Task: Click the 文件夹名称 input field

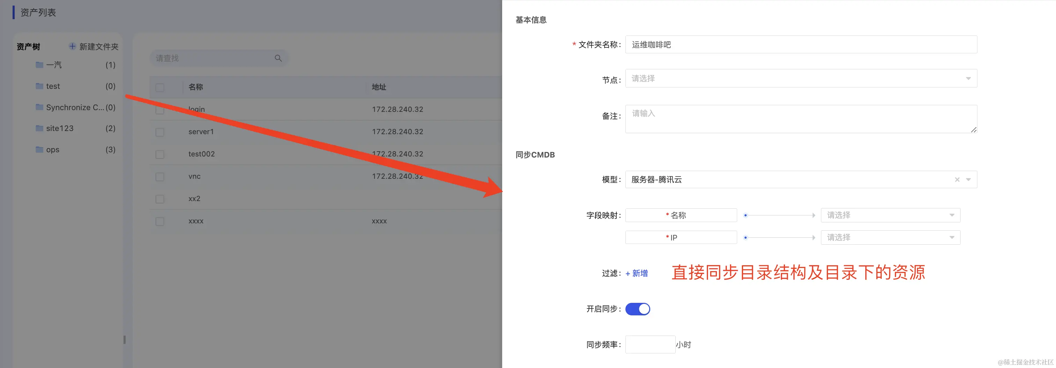Action: point(801,45)
